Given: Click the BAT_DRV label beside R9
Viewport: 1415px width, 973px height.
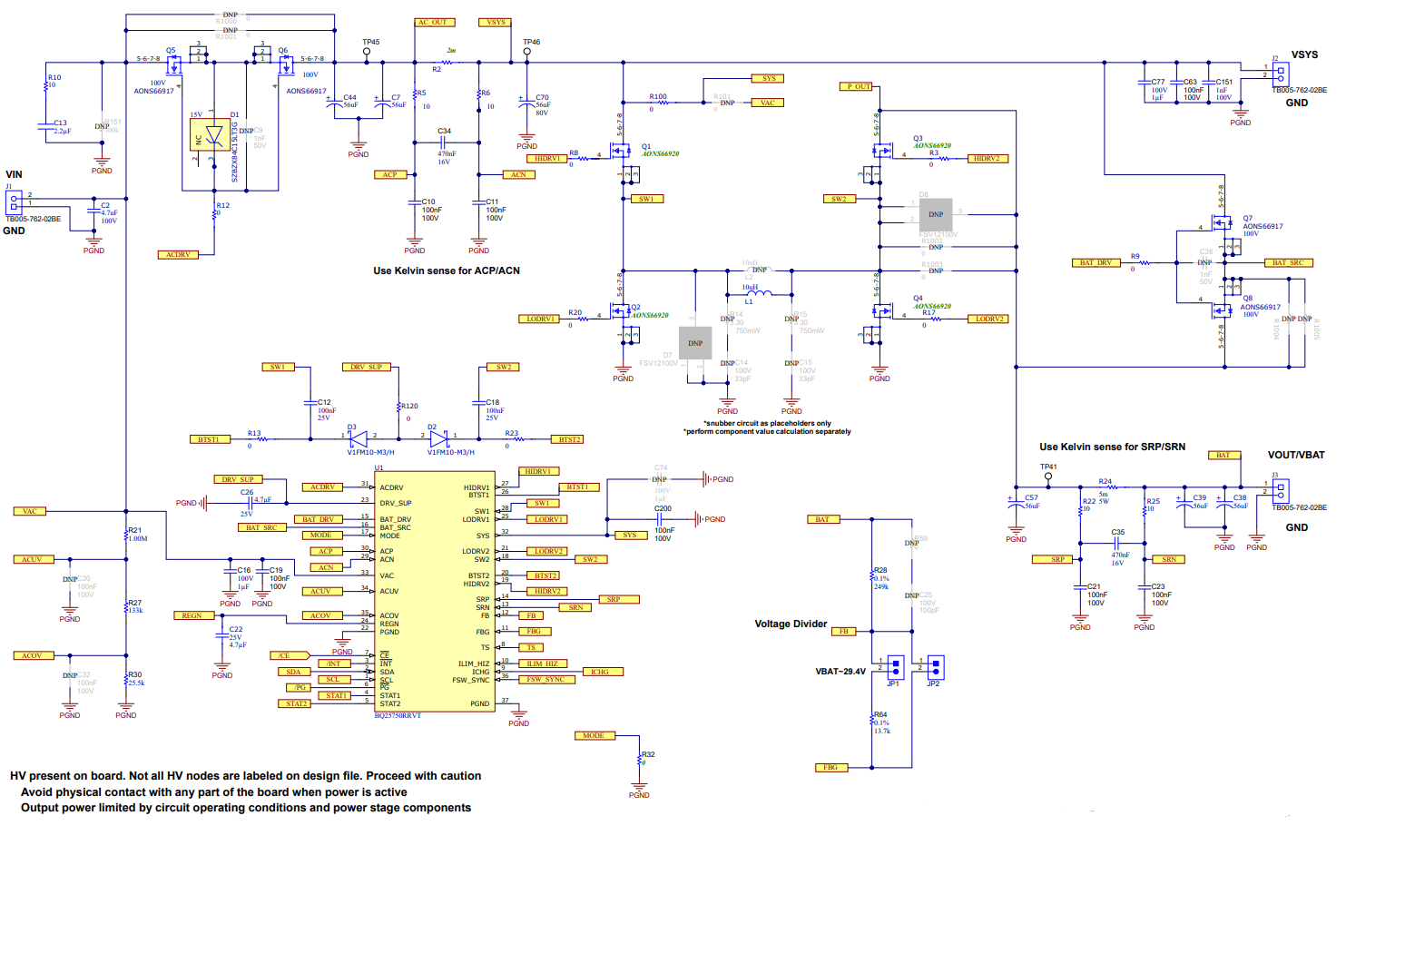Looking at the screenshot, I should click(1096, 263).
